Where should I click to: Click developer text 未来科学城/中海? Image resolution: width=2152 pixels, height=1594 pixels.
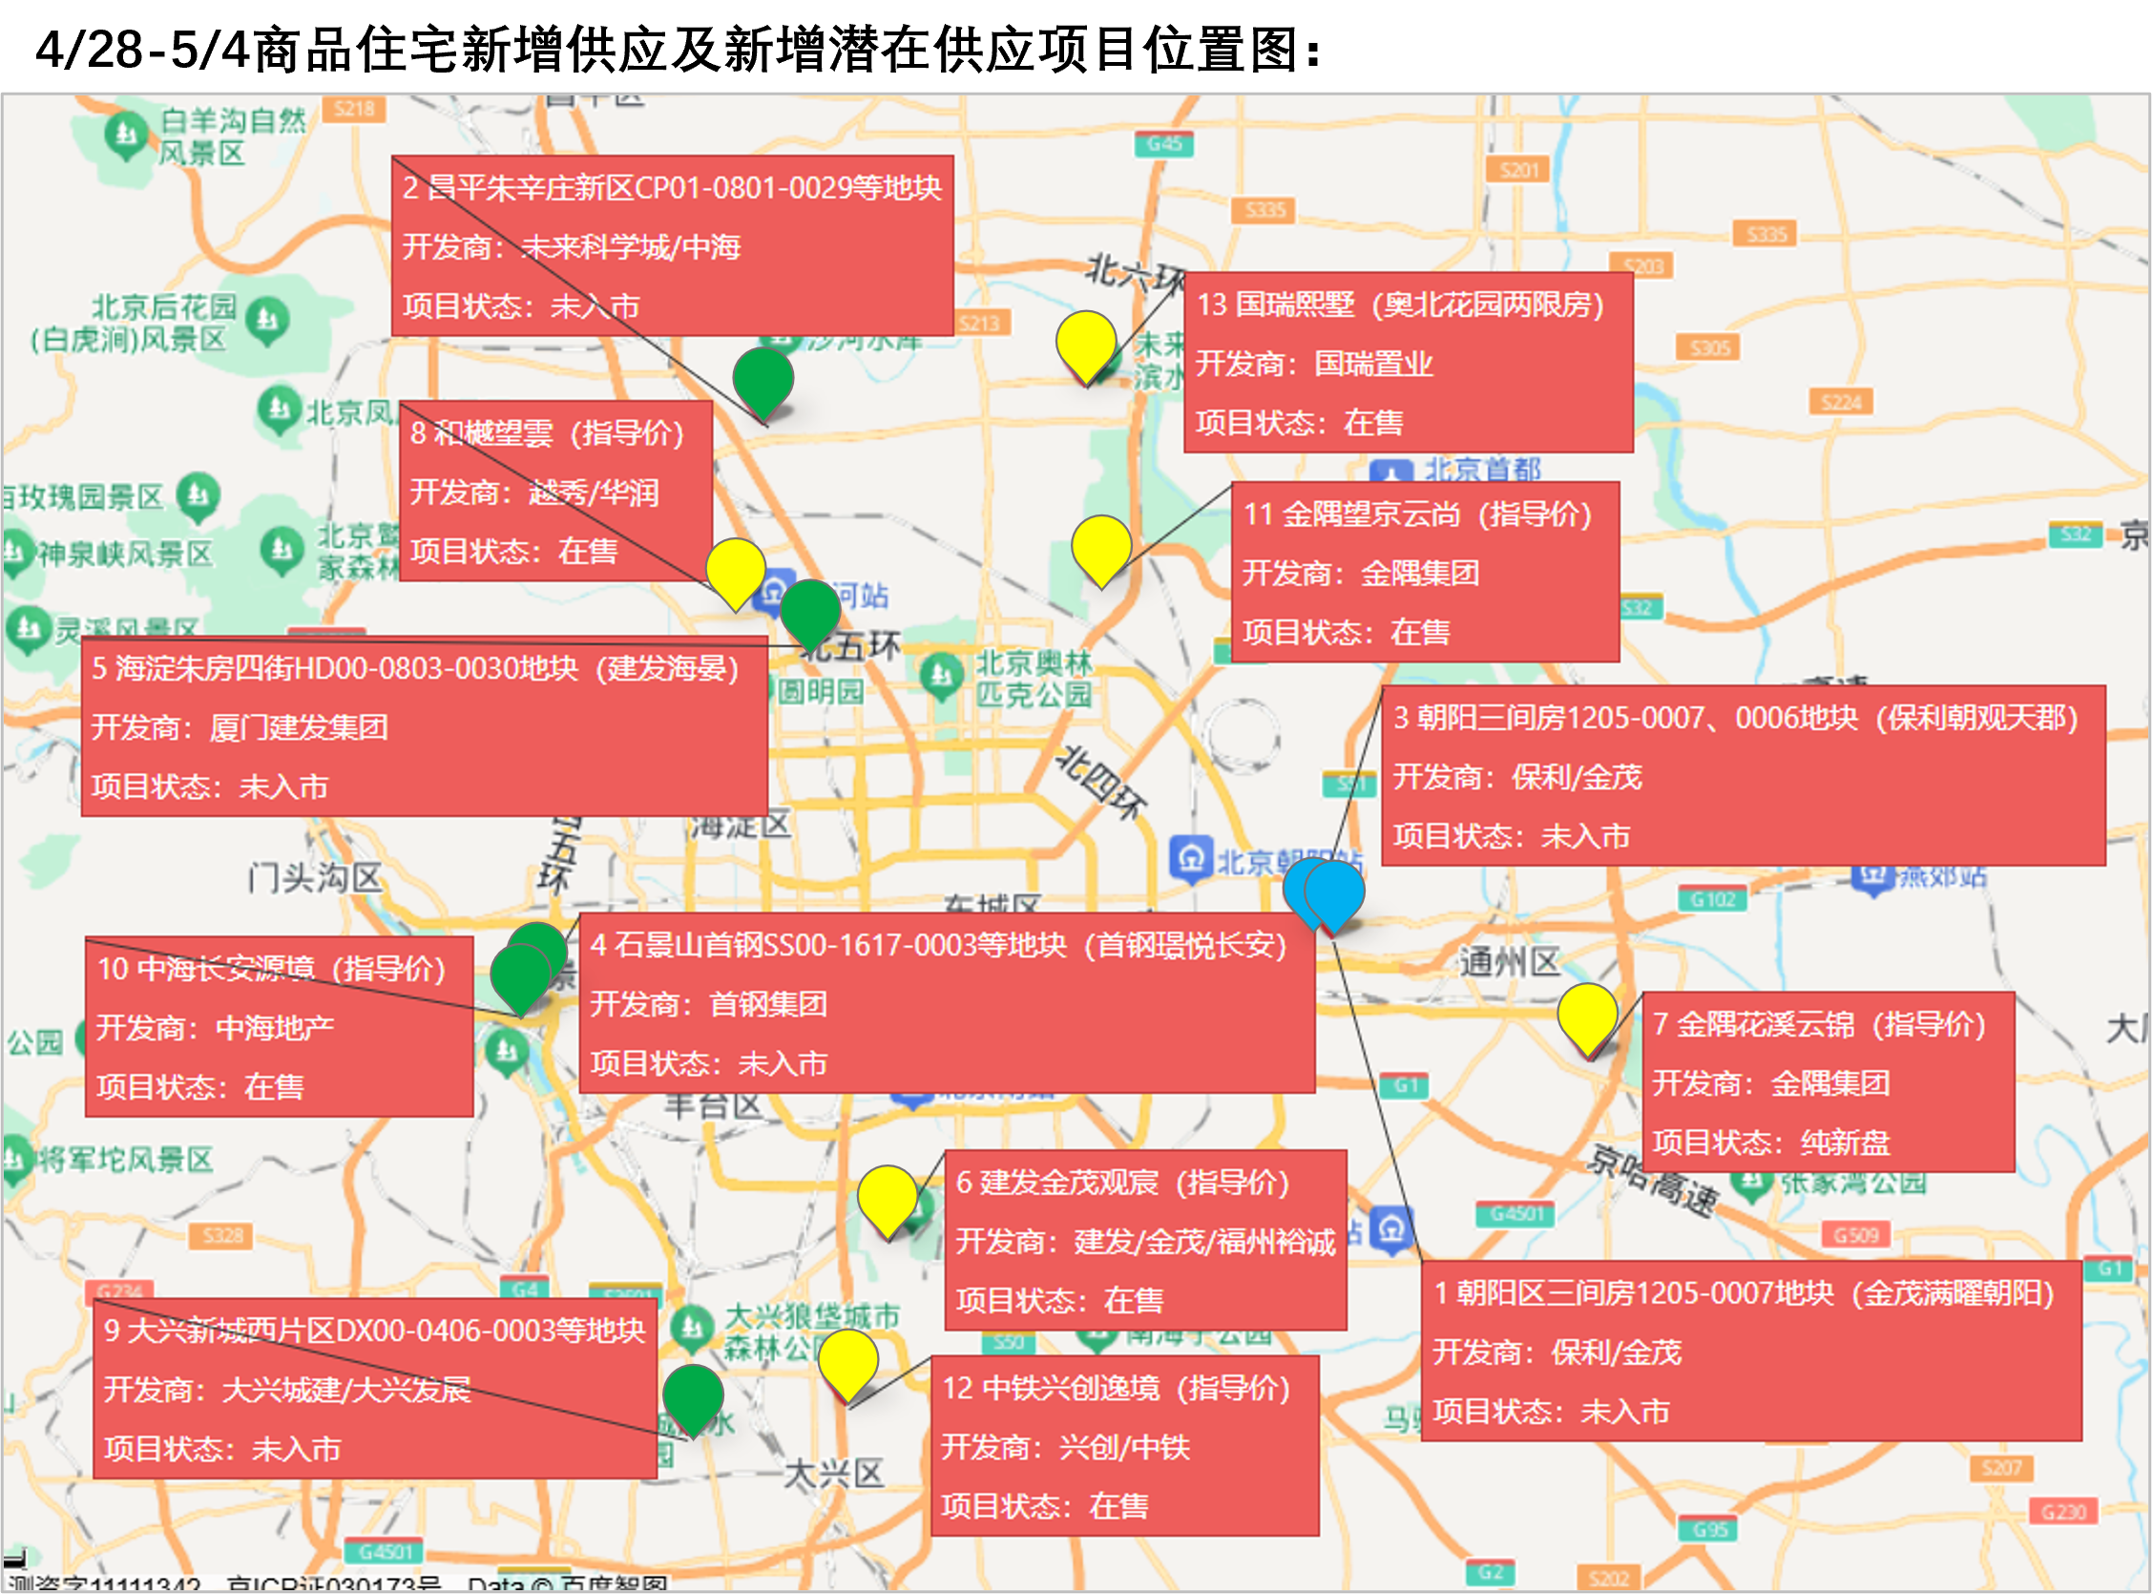[x=631, y=247]
